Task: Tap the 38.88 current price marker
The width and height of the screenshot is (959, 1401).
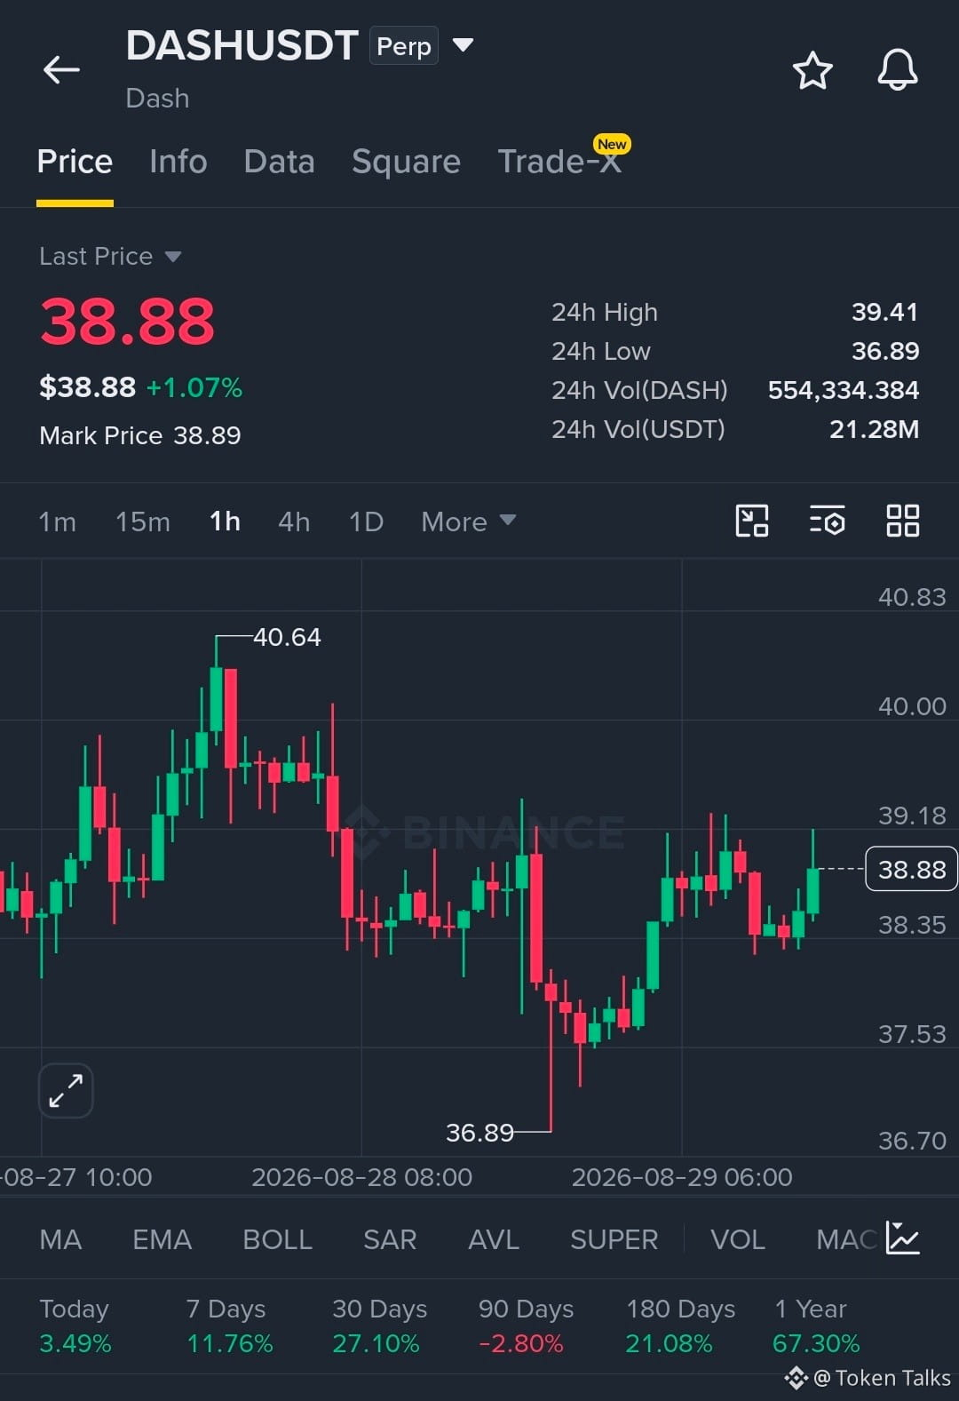Action: [x=911, y=869]
